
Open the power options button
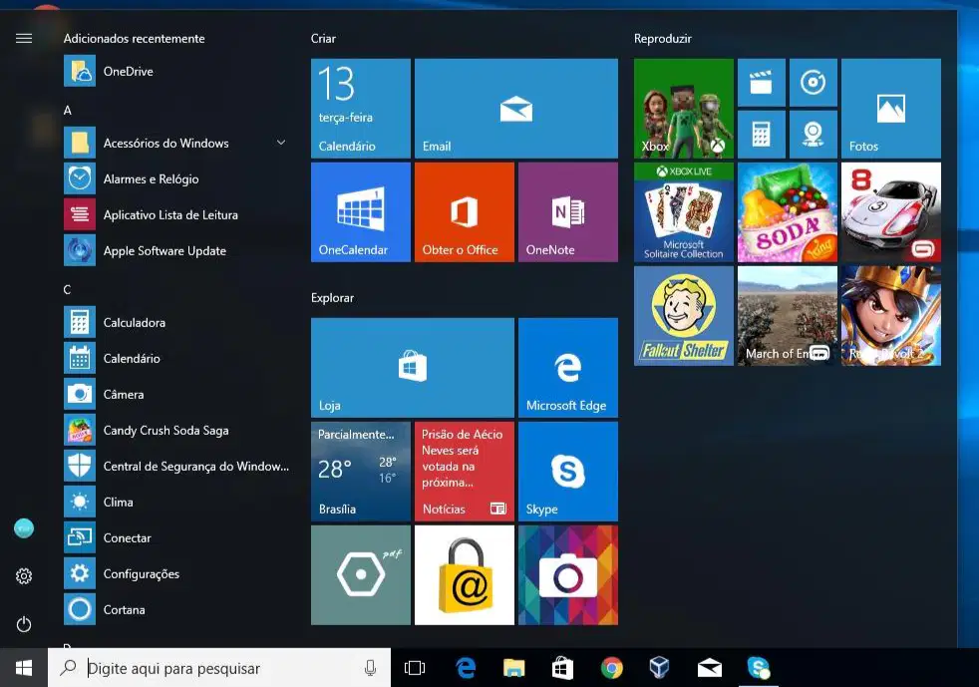click(24, 624)
